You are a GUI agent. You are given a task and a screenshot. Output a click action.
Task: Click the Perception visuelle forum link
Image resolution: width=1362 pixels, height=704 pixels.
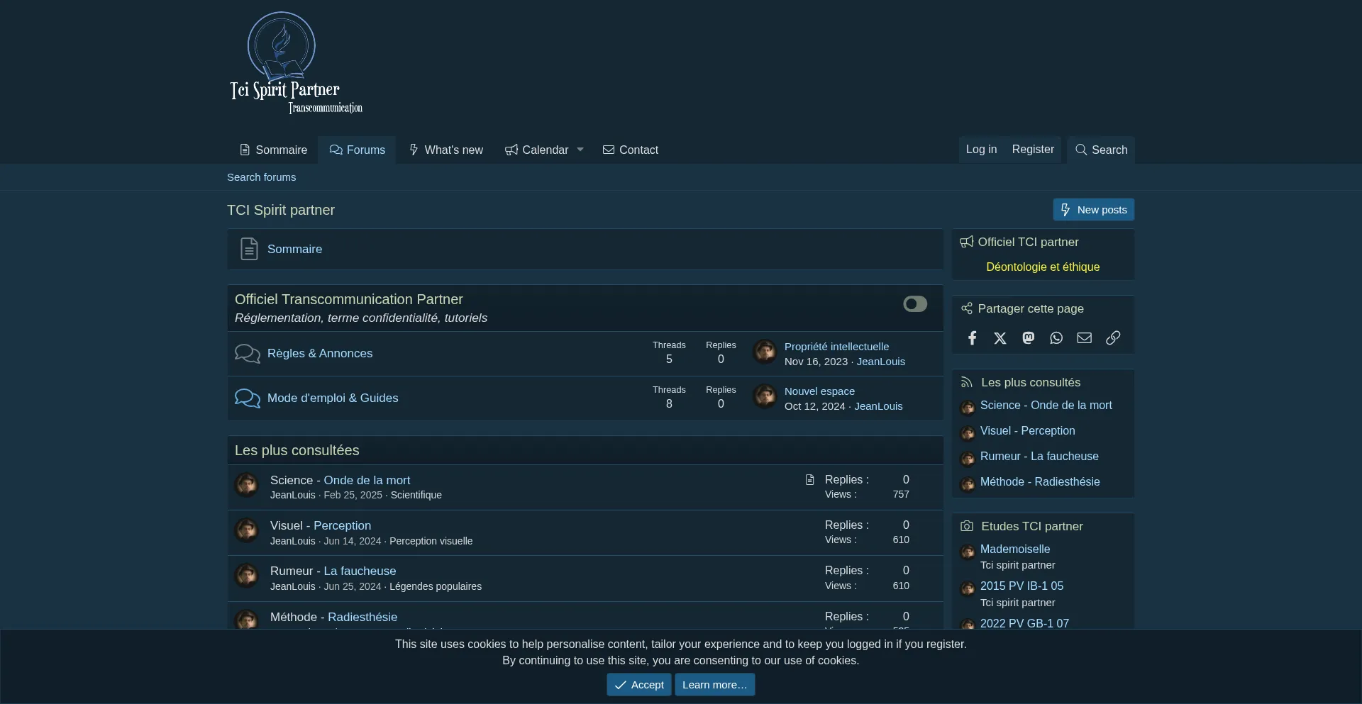pyautogui.click(x=431, y=542)
